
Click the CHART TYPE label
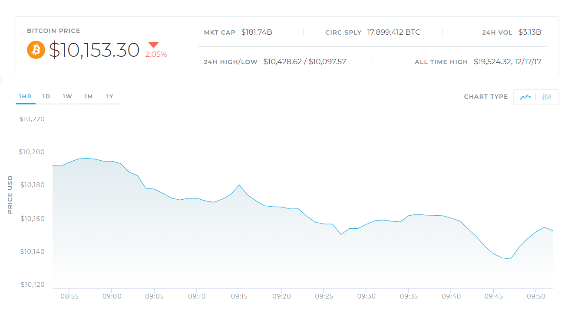486,97
